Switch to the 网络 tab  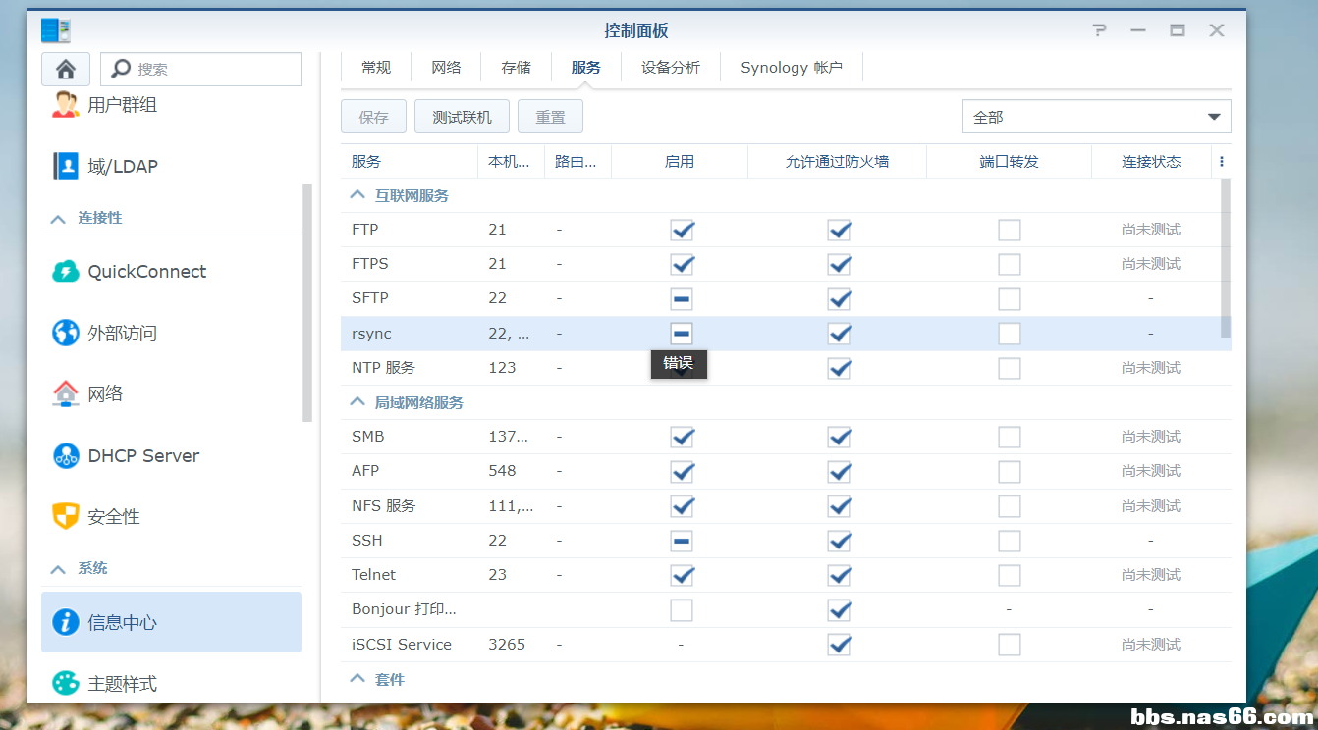point(446,67)
